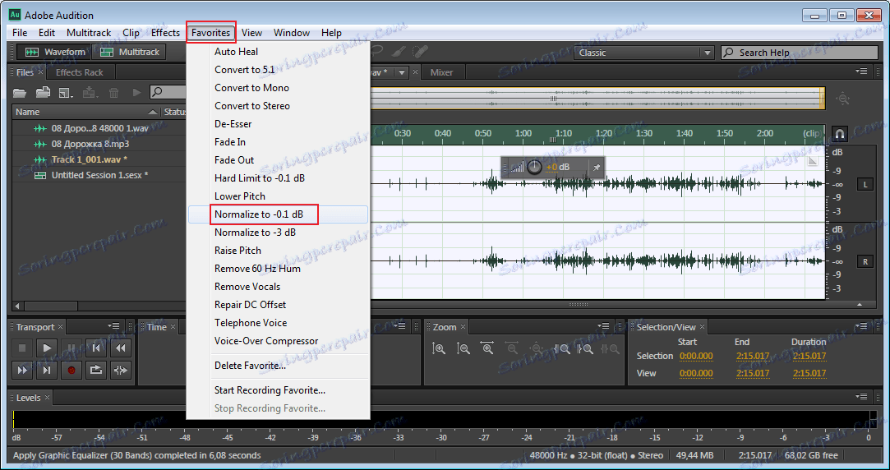Open the Editor panel options menu
This screenshot has height=470, width=890.
click(862, 71)
